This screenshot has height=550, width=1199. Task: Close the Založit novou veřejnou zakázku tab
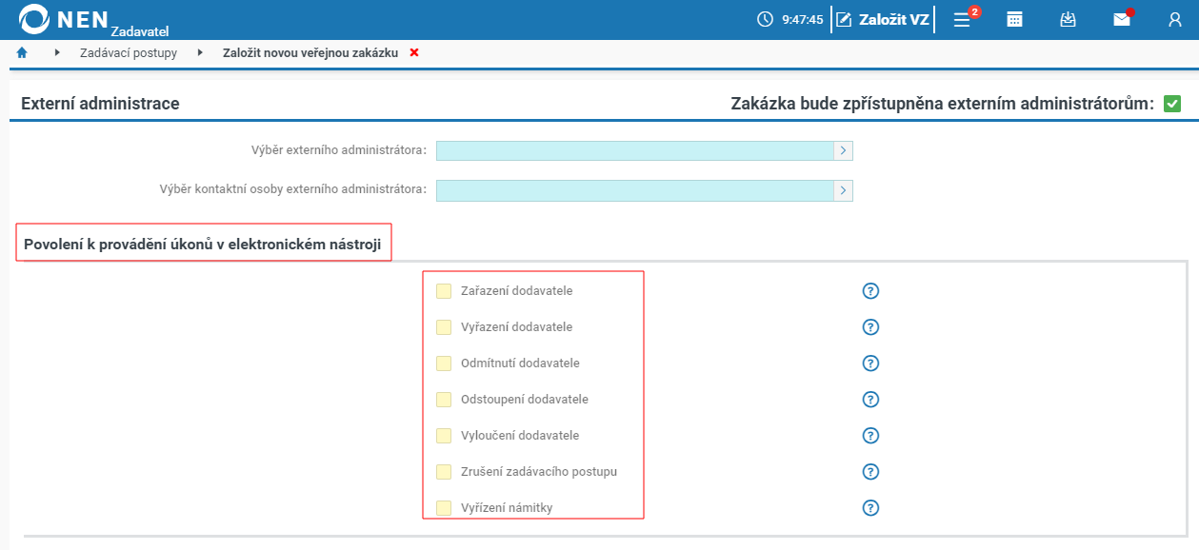(414, 53)
